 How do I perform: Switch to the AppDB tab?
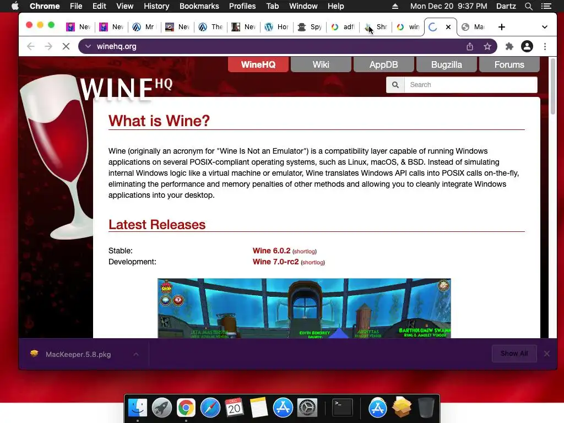pyautogui.click(x=383, y=65)
